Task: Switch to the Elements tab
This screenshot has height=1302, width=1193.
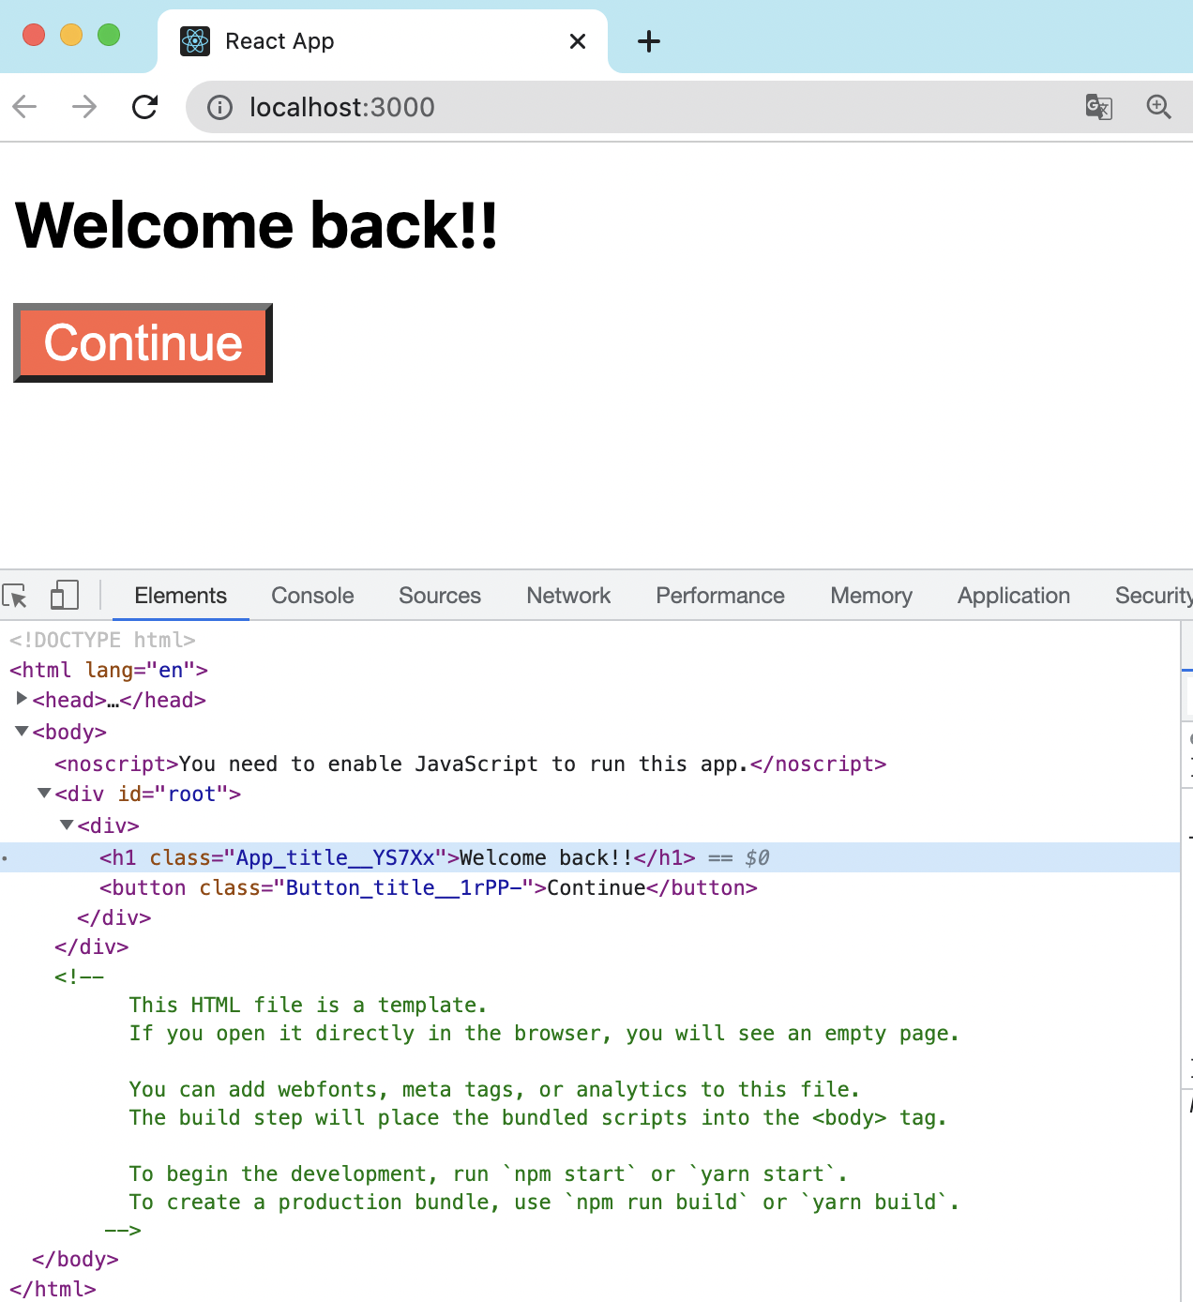Action: point(181,596)
